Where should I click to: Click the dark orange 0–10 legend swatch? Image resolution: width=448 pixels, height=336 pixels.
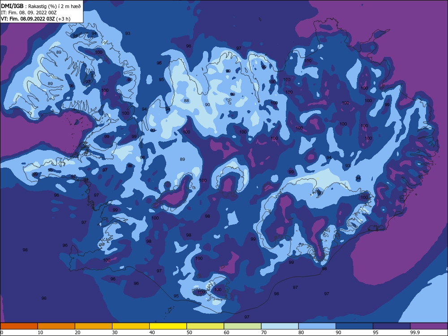19,326
